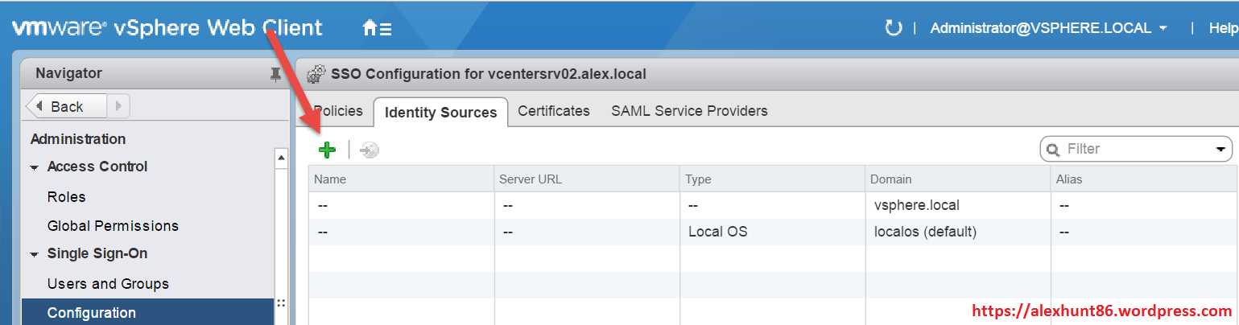Open the Administrator@VSPHERE.LOCAL user dropdown
The height and width of the screenshot is (325, 1239).
tap(1049, 28)
